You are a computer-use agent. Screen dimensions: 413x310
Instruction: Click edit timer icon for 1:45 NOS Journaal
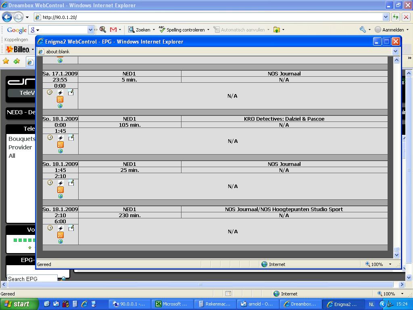click(x=71, y=183)
